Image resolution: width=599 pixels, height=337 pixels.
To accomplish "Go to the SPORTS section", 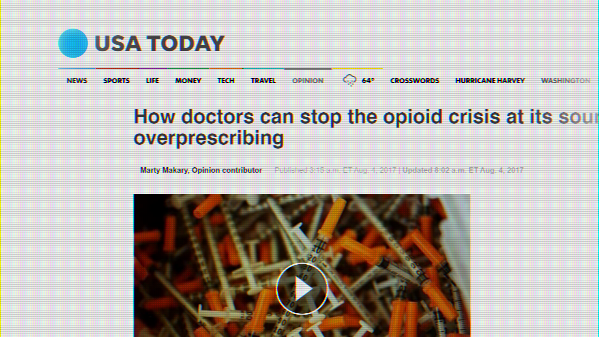I will point(116,81).
